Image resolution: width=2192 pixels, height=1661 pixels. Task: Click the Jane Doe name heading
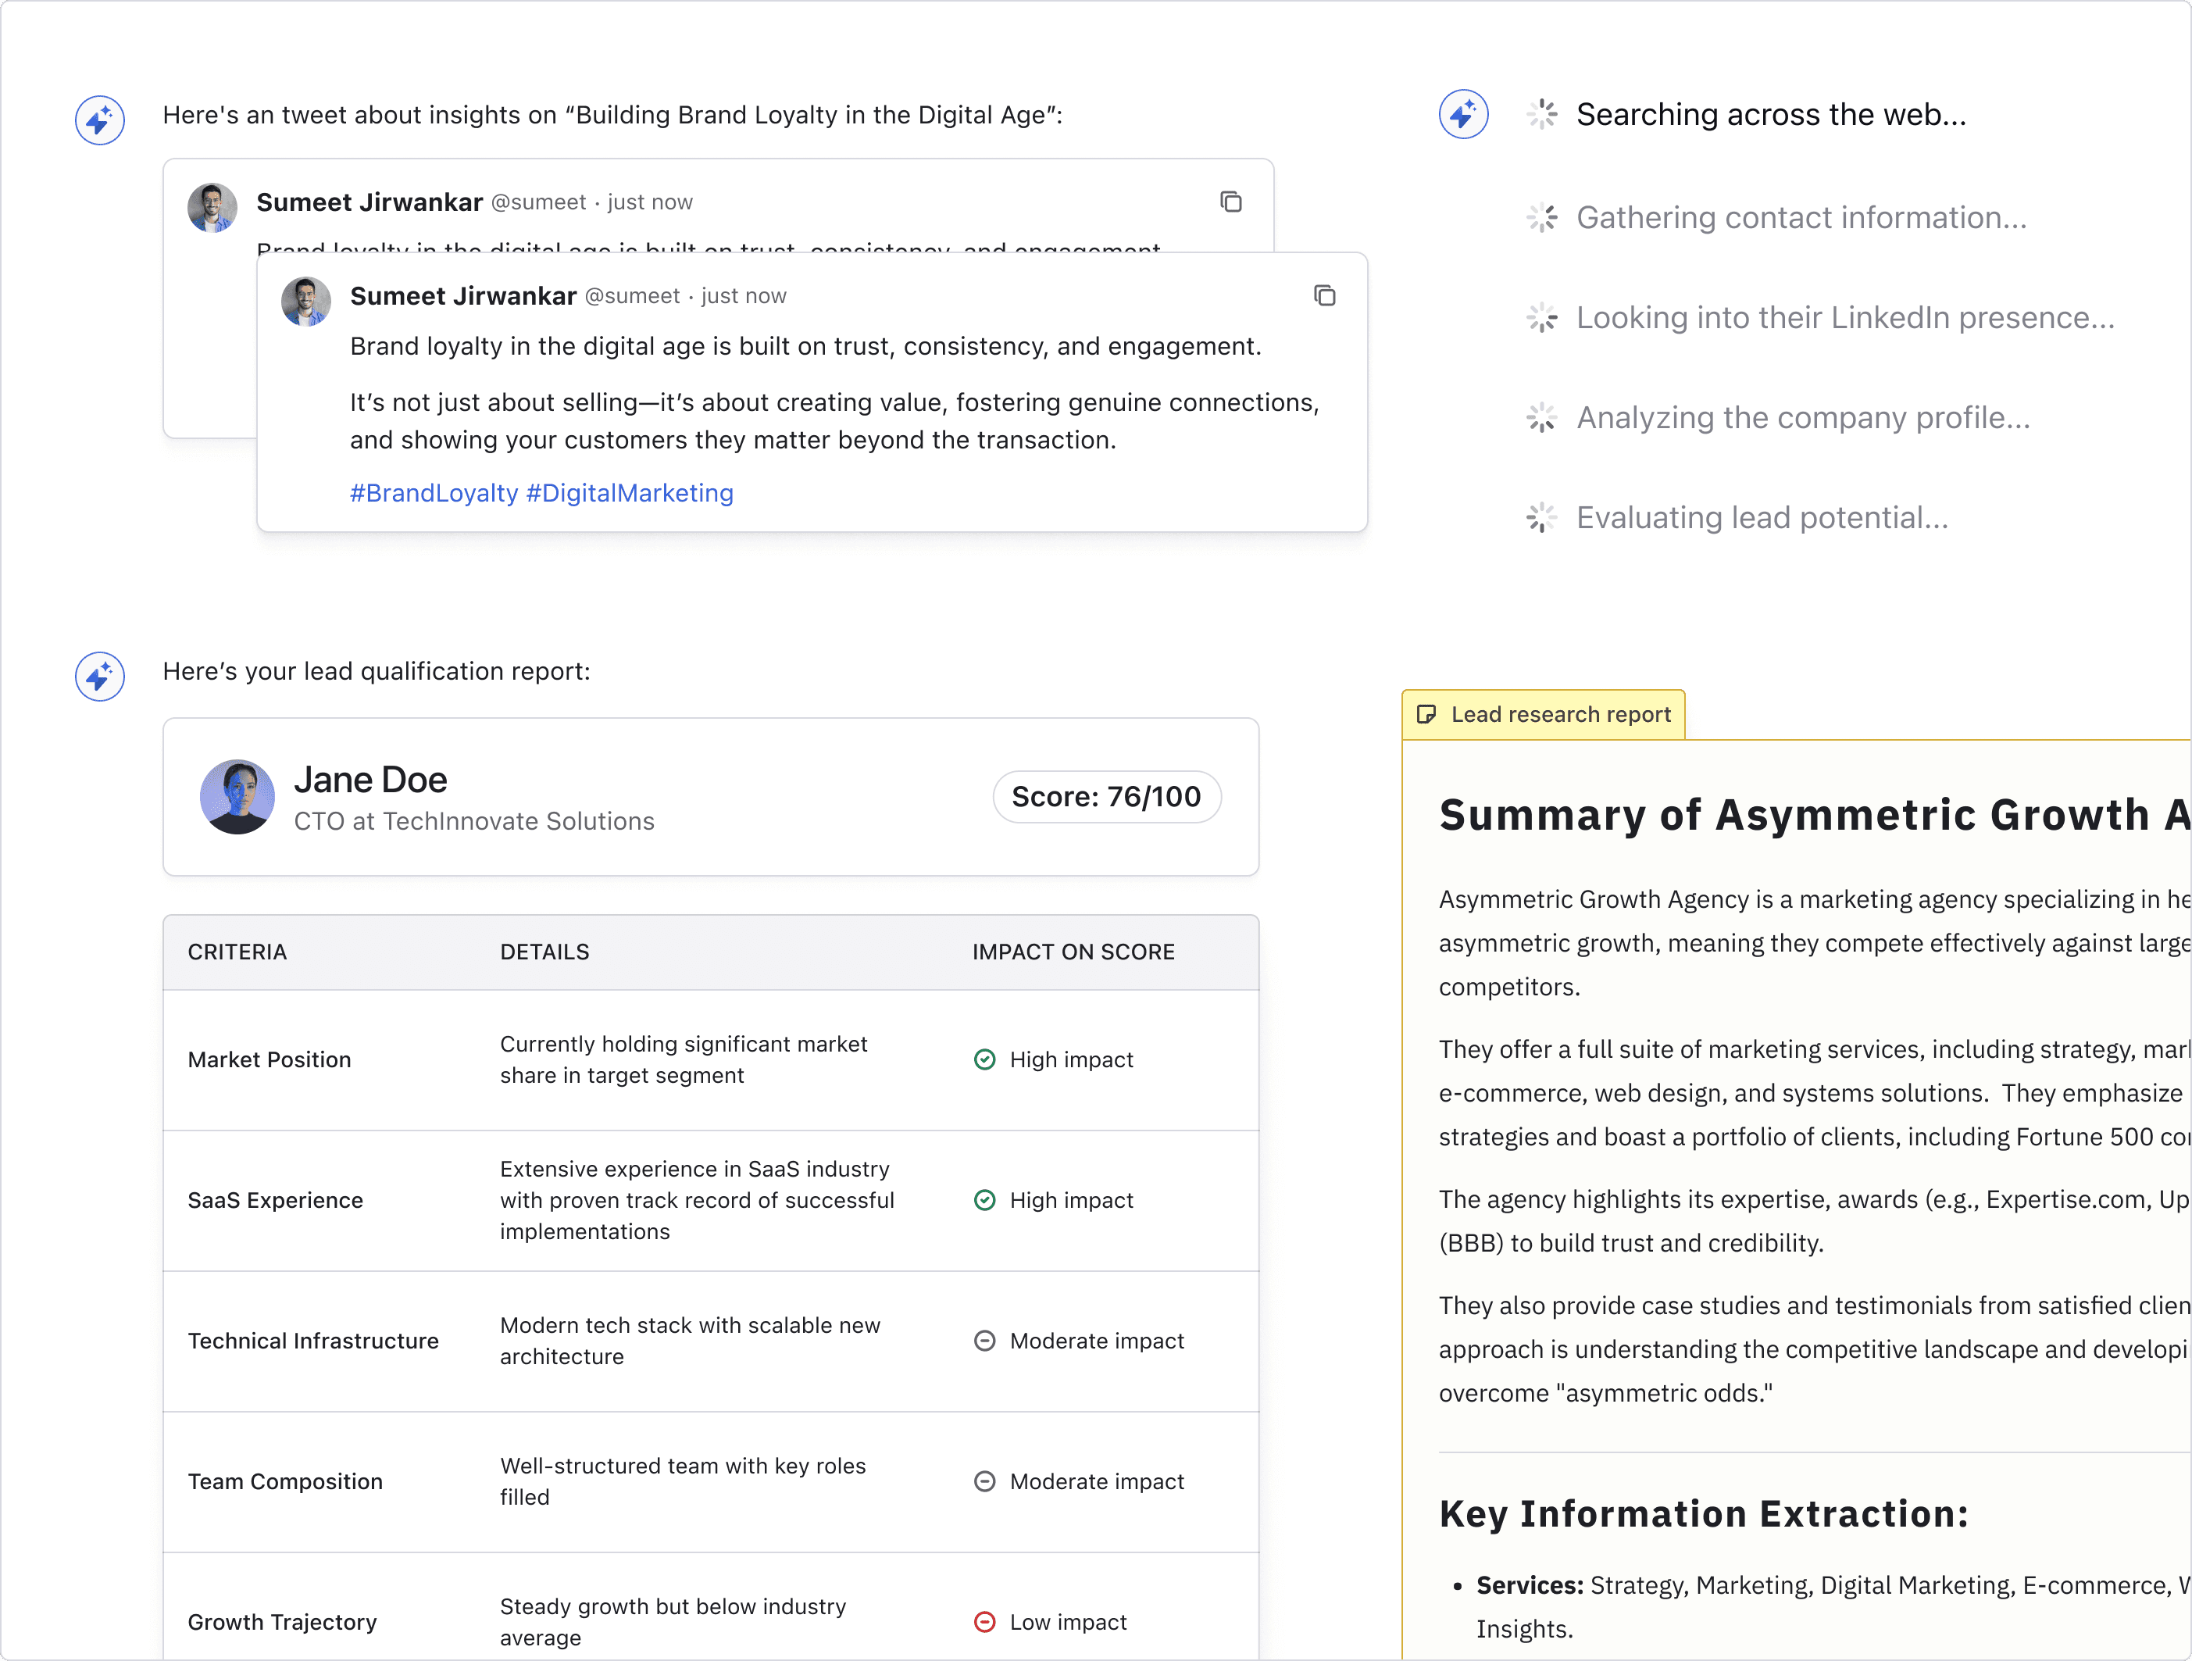point(370,780)
